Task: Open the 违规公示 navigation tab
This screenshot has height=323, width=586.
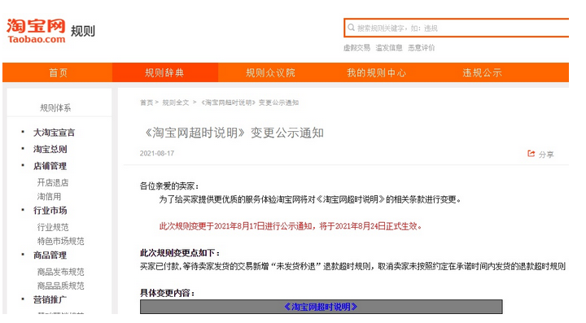Action: (x=482, y=72)
